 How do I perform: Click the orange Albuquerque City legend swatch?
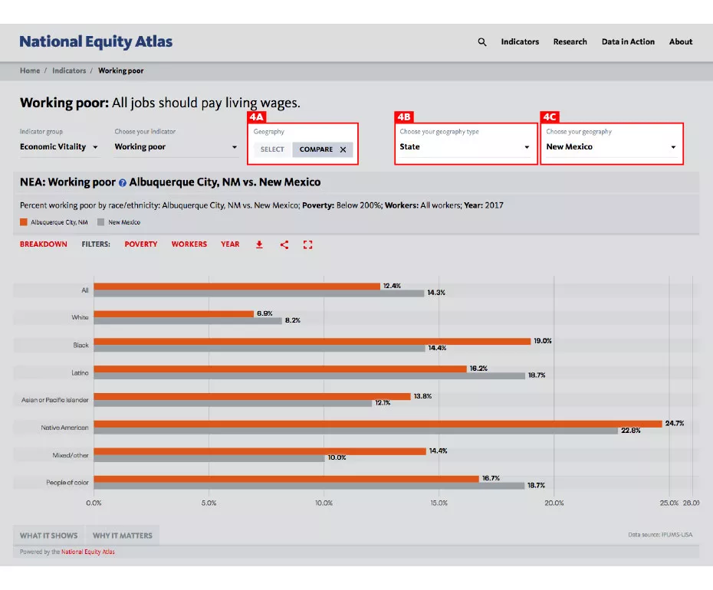click(23, 221)
